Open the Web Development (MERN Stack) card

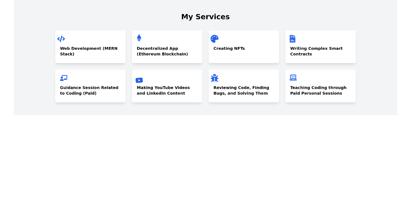pos(90,47)
